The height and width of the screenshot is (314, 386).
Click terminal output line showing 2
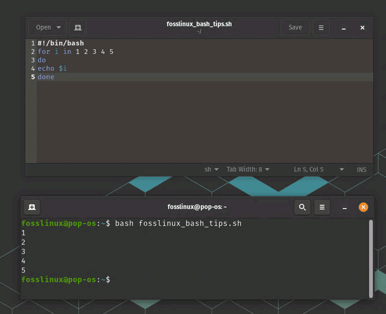coord(23,242)
